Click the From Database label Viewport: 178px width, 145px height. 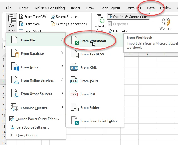pyautogui.click(x=32, y=54)
